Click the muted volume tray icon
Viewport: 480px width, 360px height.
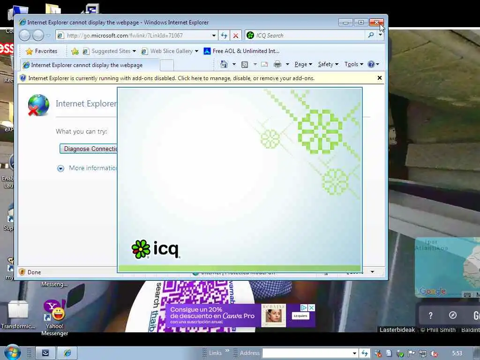coord(434,353)
